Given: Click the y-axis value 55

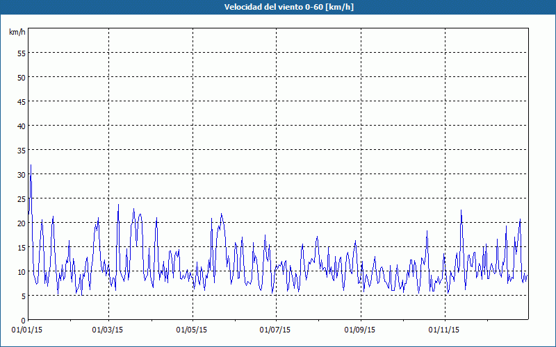Looking at the screenshot, I should tap(22, 53).
